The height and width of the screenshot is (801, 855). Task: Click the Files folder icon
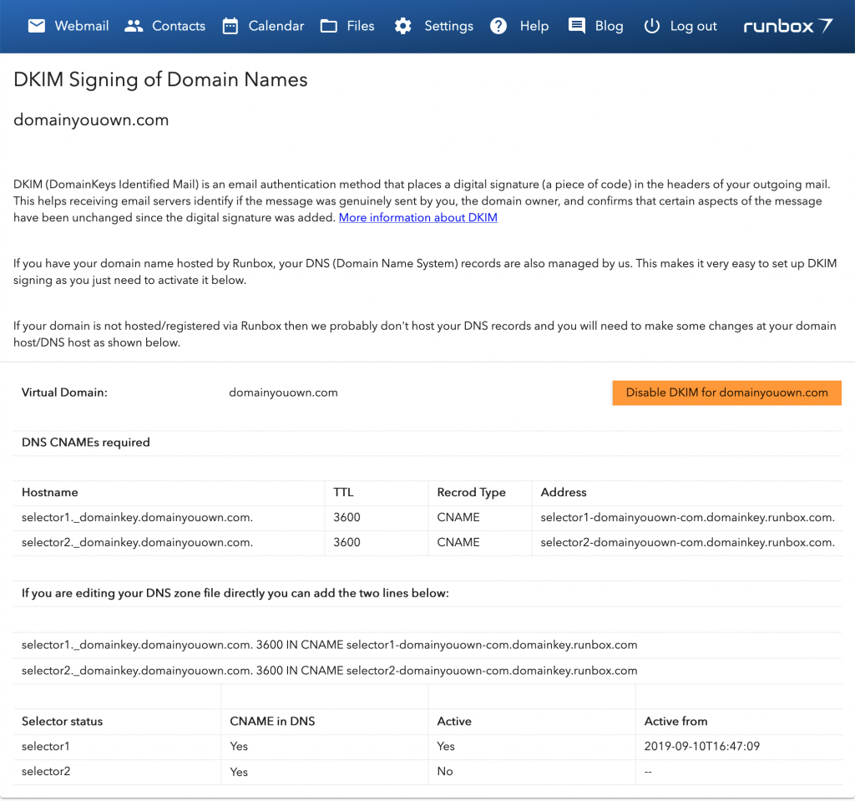point(329,26)
